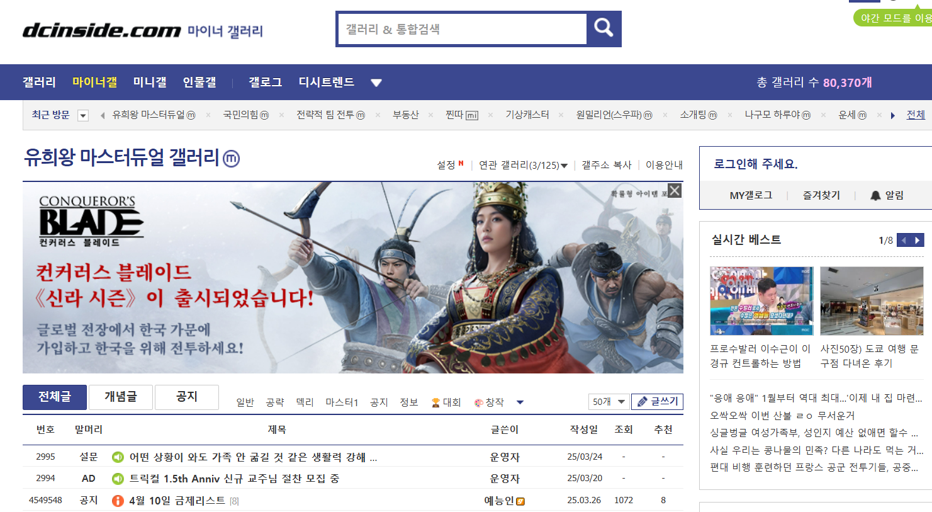Filter posts by 덱리 category

point(305,402)
